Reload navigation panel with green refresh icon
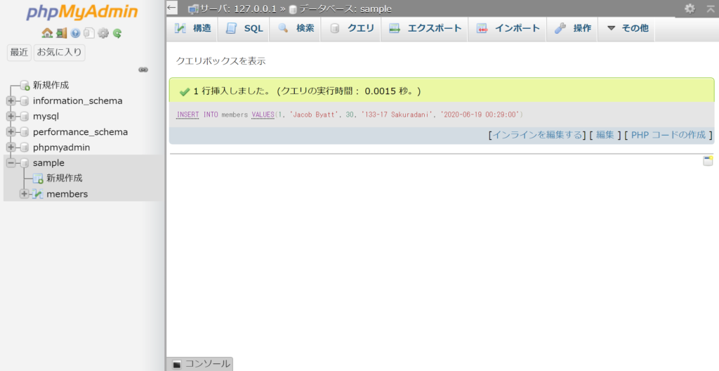The image size is (719, 371). (x=117, y=33)
